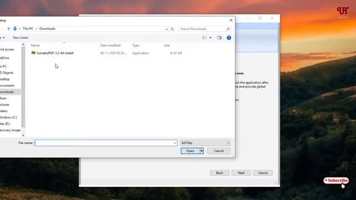Click This PC in the address path
The image size is (356, 200).
28,28
